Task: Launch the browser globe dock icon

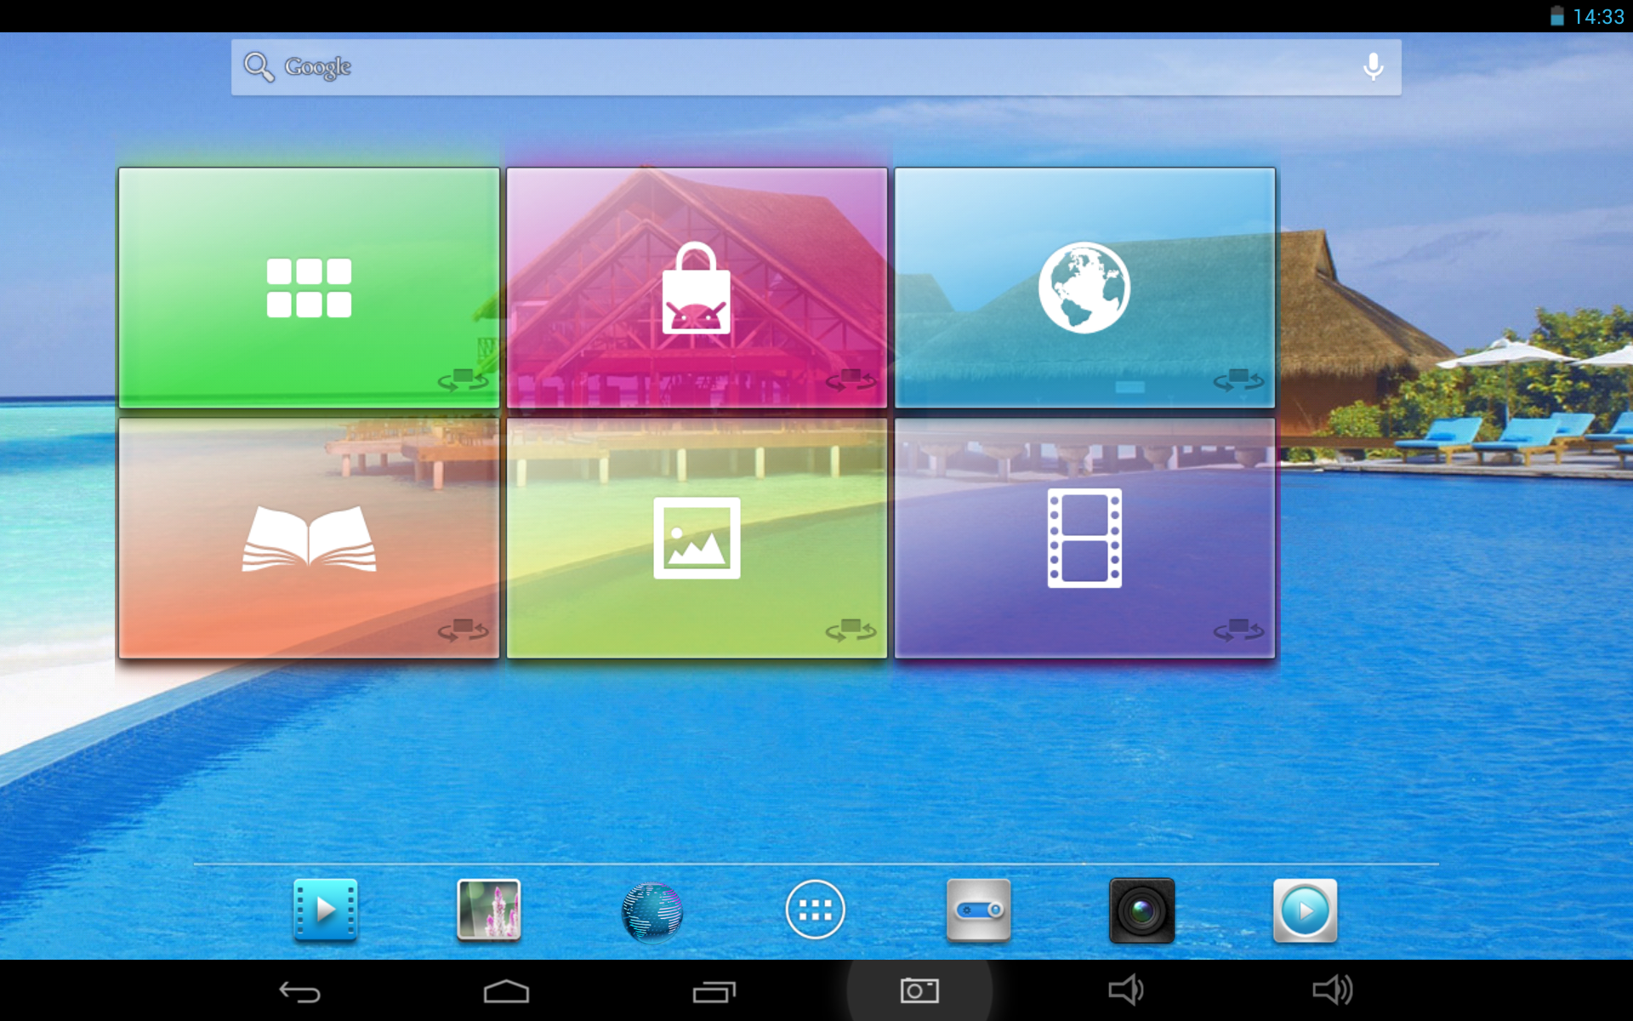Action: pyautogui.click(x=652, y=912)
